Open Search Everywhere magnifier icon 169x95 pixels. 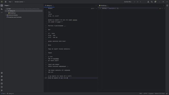pos(152,2)
